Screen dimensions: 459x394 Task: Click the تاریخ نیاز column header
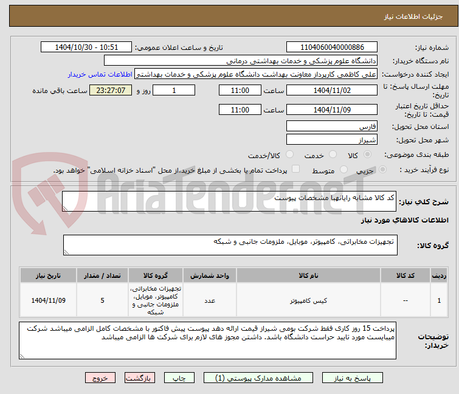coord(48,275)
